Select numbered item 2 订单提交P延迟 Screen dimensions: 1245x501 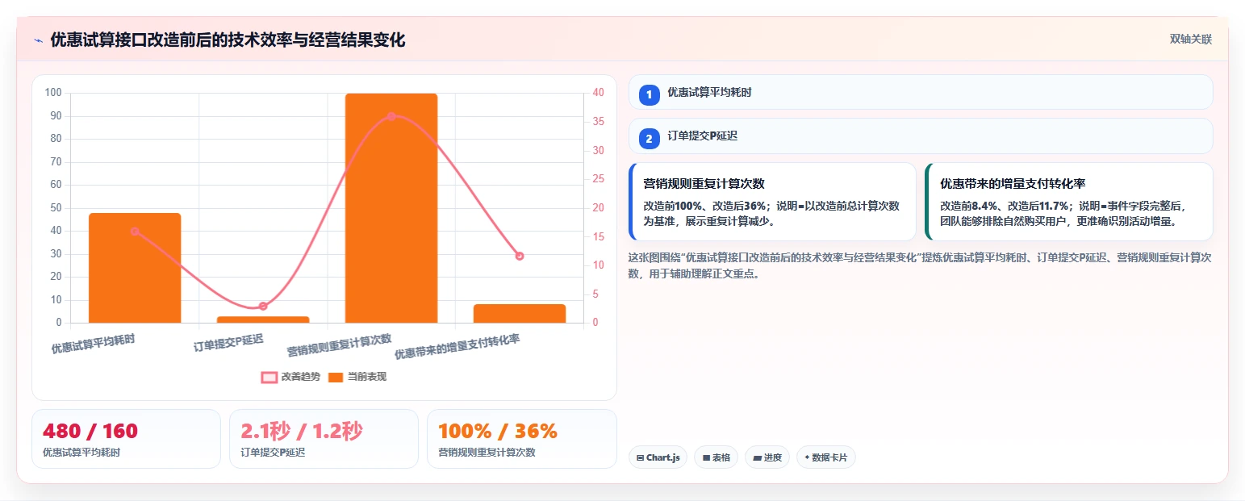coord(921,136)
